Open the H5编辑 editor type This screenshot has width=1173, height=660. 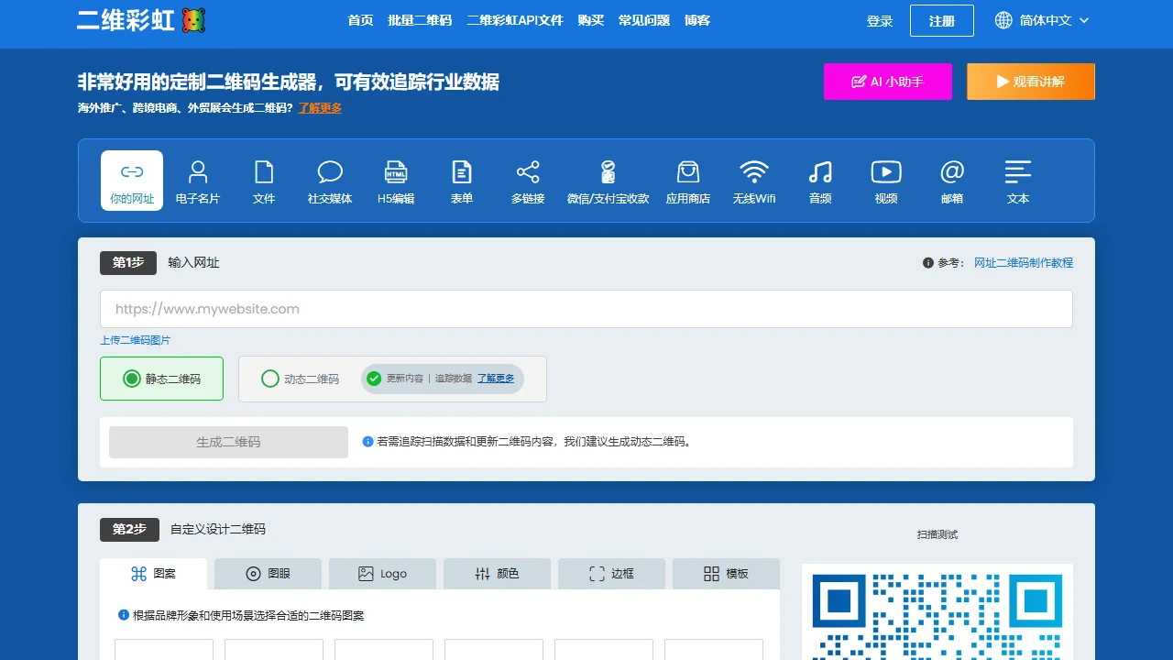point(396,181)
